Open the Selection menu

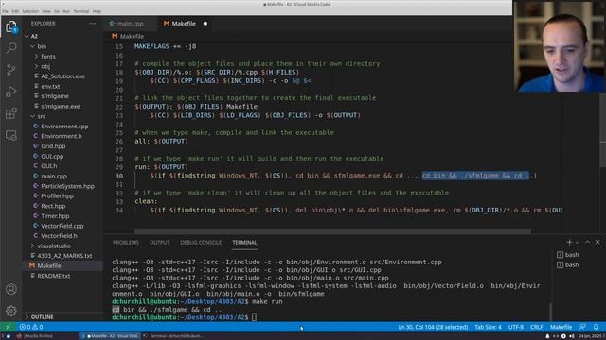[30, 11]
